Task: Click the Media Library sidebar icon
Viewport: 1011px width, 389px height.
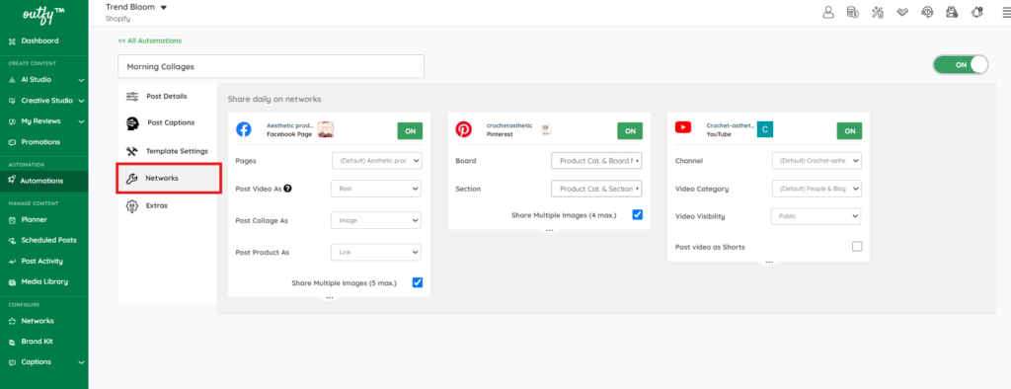Action: [x=12, y=282]
